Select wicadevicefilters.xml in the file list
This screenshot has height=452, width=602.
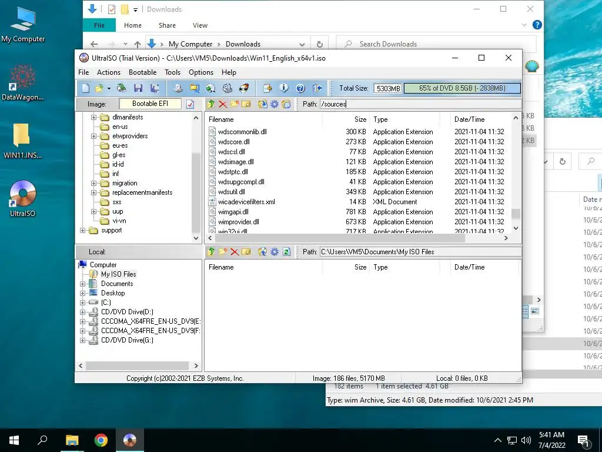coord(246,202)
